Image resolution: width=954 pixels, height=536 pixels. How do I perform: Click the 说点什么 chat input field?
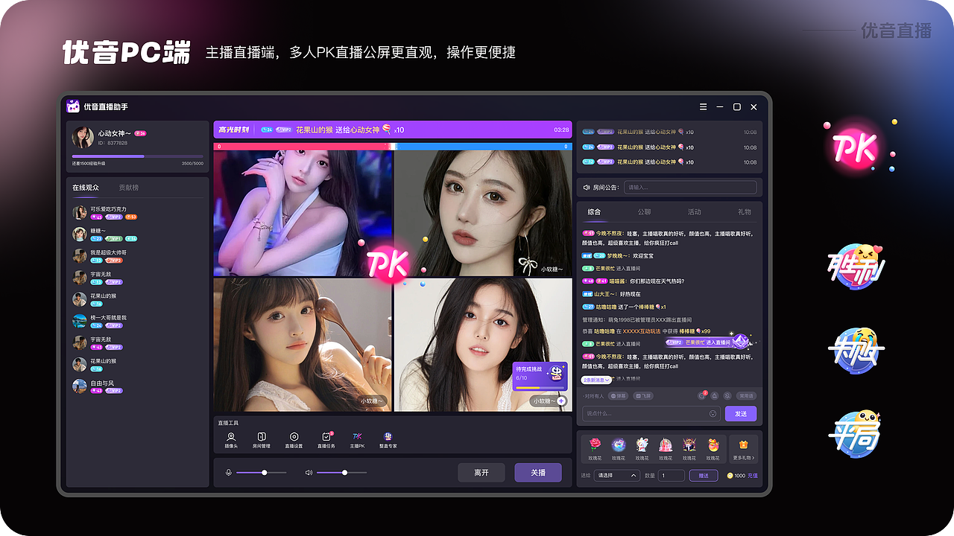tap(648, 413)
